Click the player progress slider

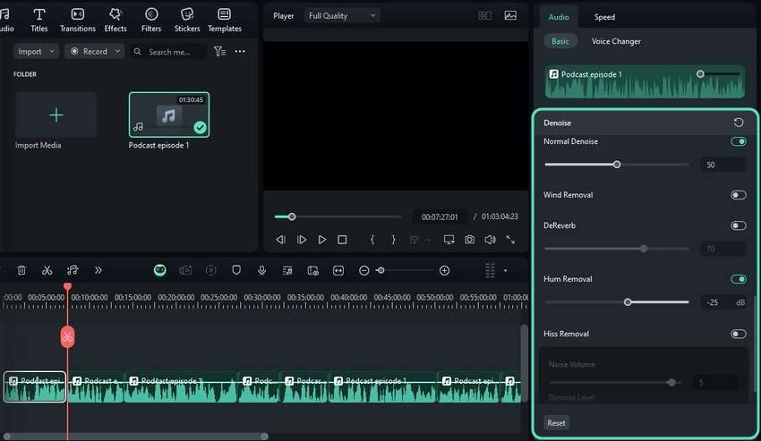(x=338, y=216)
